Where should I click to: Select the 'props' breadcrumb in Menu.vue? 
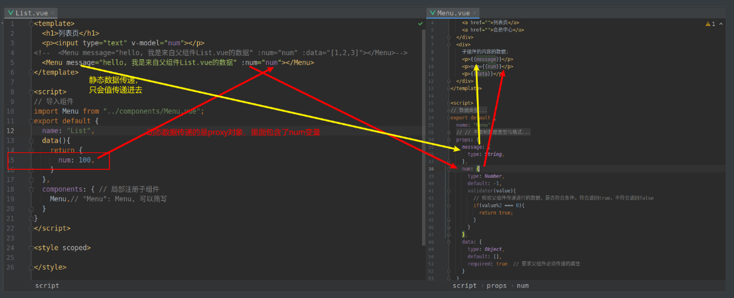[497, 285]
